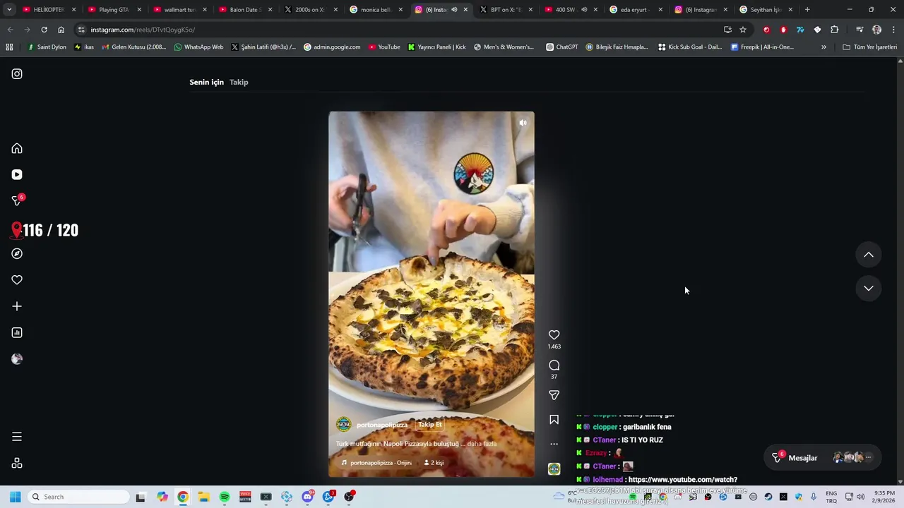The height and width of the screenshot is (508, 904).
Task: Open the portonapolipizza avatar on the reel
Action: 343,425
